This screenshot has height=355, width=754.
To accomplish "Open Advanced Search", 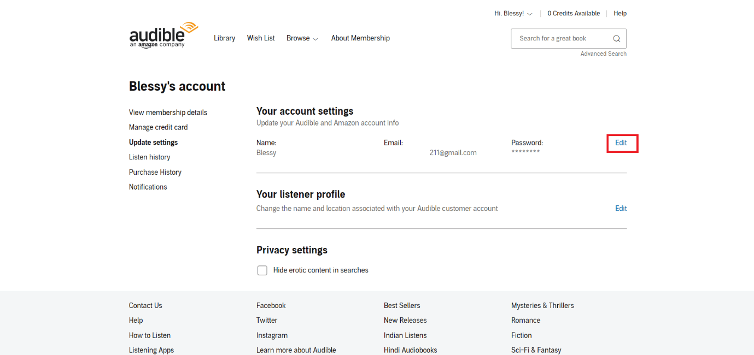I will [604, 54].
